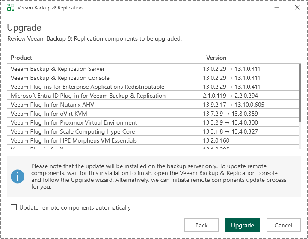The height and width of the screenshot is (239, 308).
Task: Select the Veeam Backup & Replication Server row
Action: pyautogui.click(x=153, y=69)
